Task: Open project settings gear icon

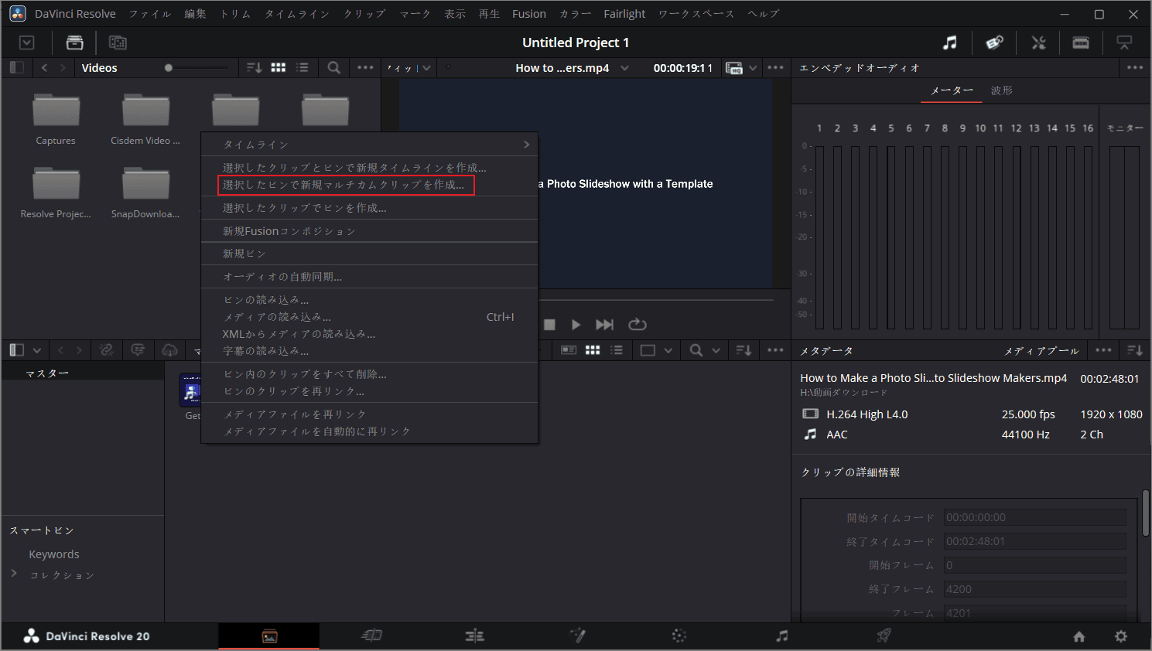Action: pos(1120,636)
